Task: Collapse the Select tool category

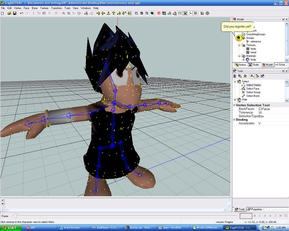Action: tap(235, 82)
